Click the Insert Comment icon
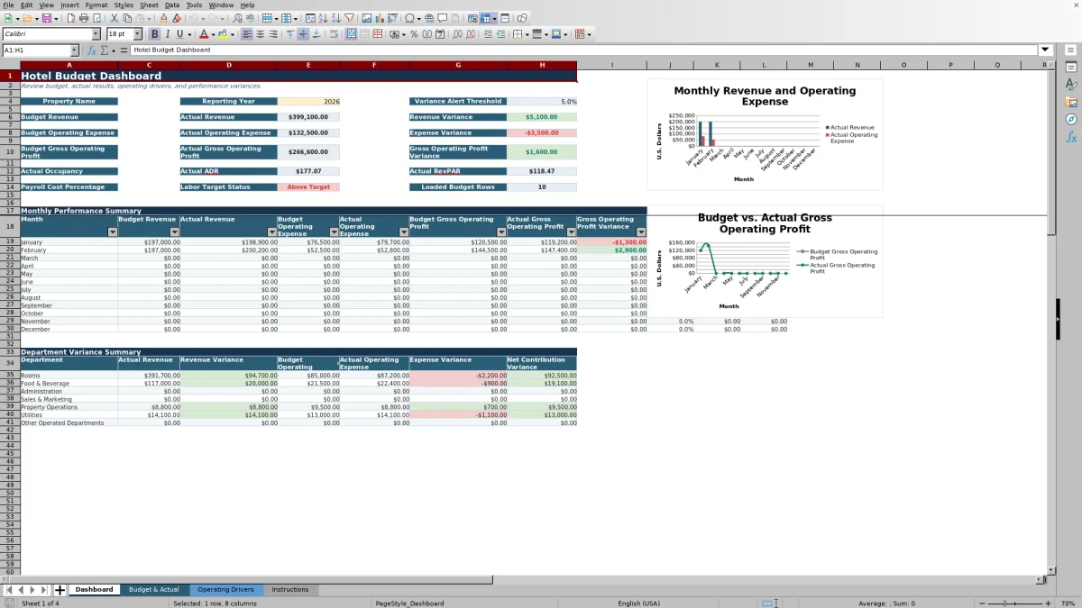The image size is (1082, 608). click(443, 18)
